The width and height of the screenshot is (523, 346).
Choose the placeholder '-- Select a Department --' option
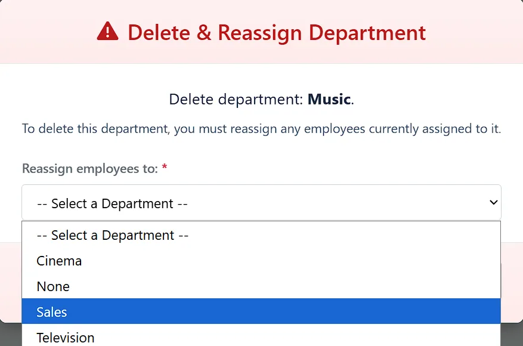113,235
